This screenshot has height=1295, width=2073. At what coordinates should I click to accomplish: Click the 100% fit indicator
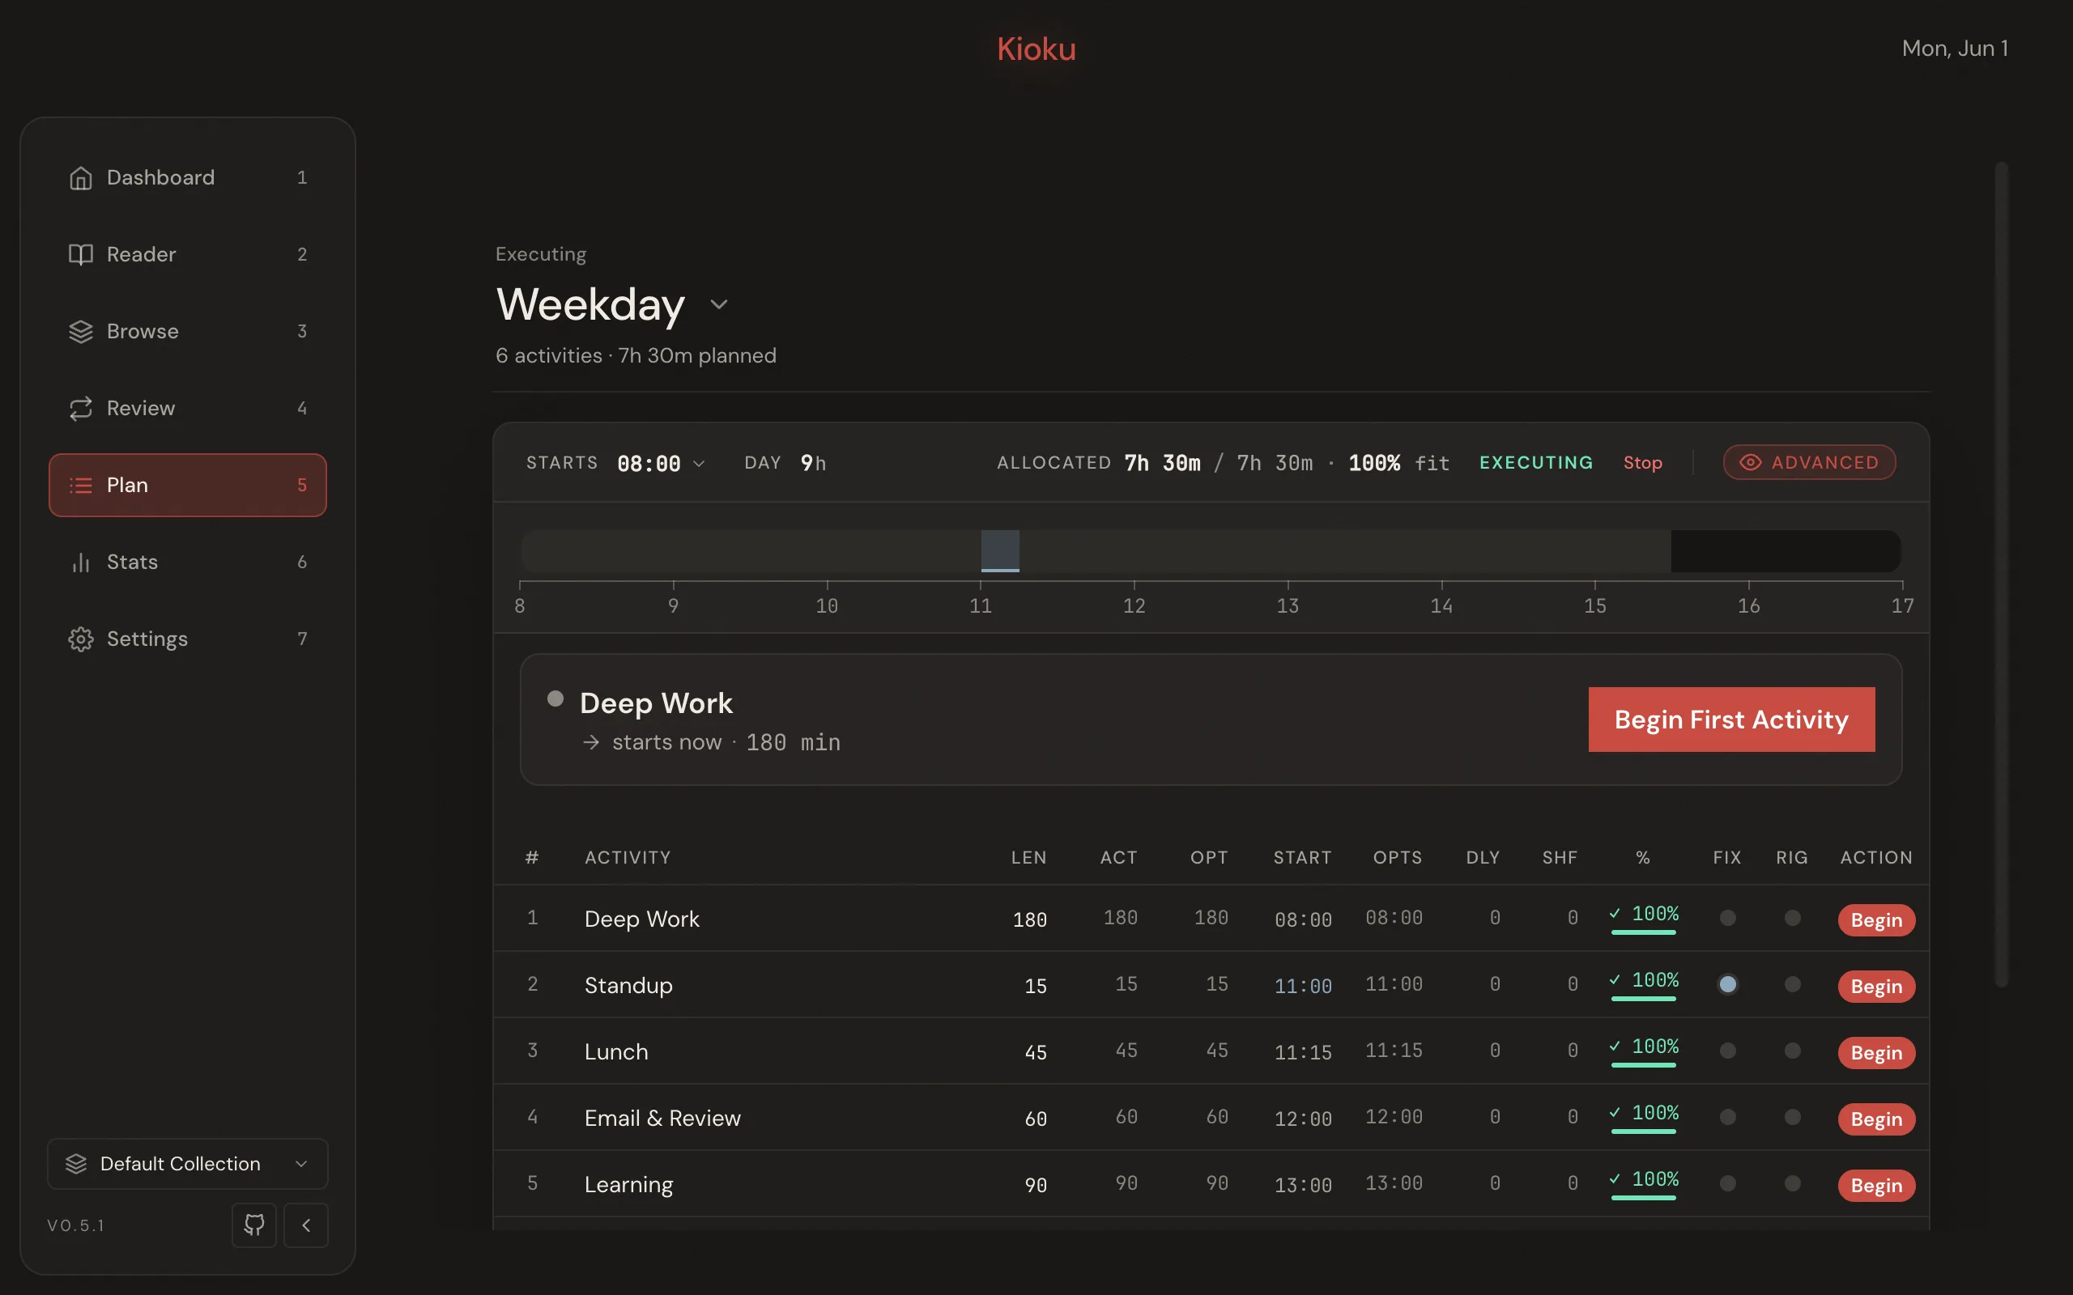[1398, 463]
